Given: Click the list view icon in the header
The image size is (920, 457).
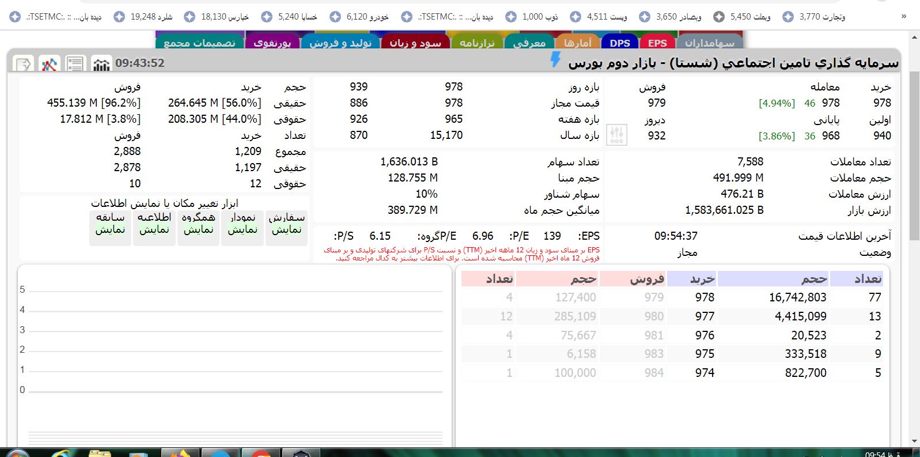Looking at the screenshot, I should point(75,63).
